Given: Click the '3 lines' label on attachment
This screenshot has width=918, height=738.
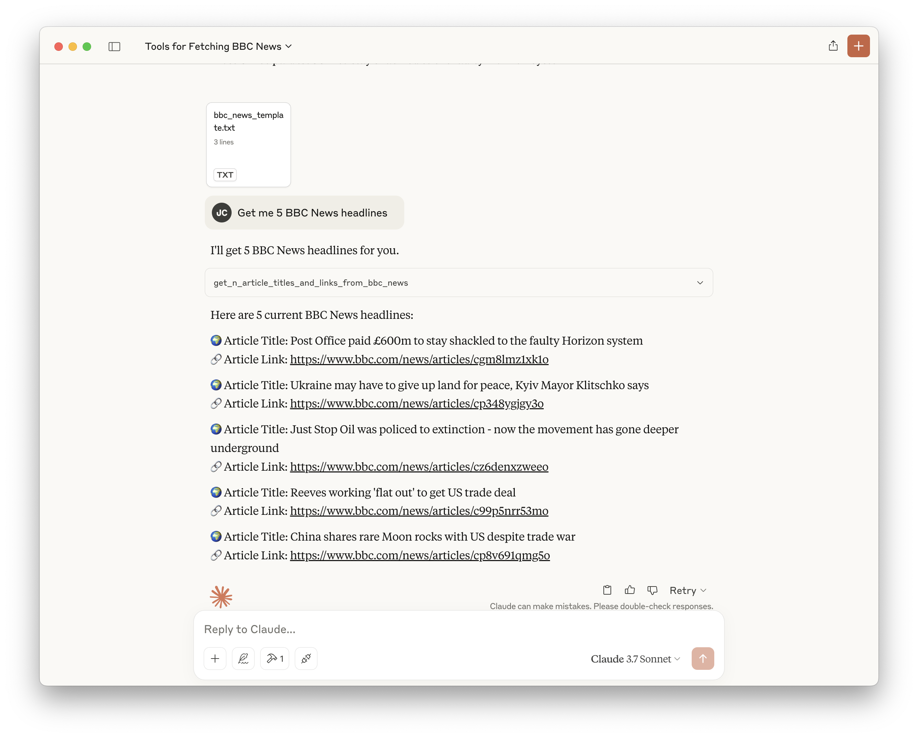Looking at the screenshot, I should 223,142.
